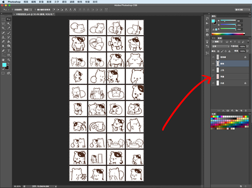Switch to the Layers panel tab
Image resolution: width=252 pixels, height=188 pixels.
[x=220, y=38]
